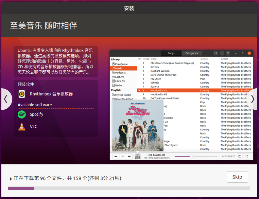
Task: Click the Skip button
Action: [x=237, y=177]
